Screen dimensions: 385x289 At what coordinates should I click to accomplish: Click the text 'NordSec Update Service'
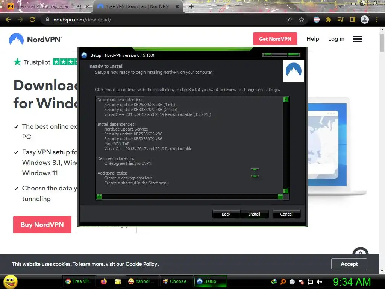click(x=126, y=129)
